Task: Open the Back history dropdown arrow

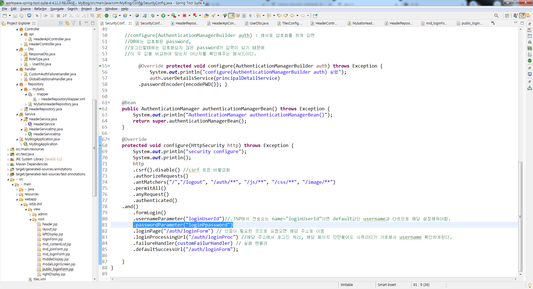Action: [297, 16]
